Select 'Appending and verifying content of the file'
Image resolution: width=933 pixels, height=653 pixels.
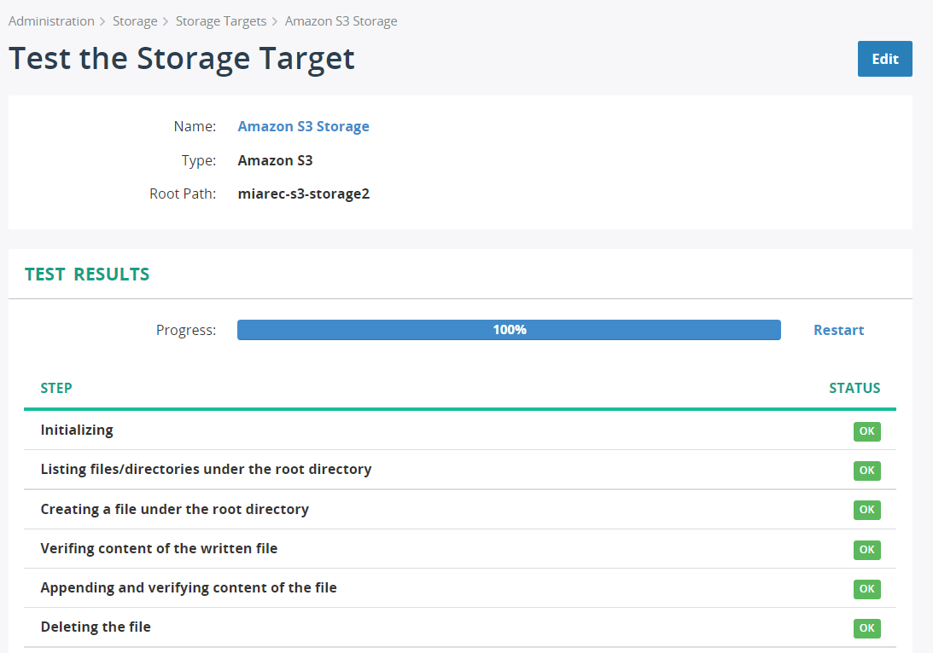(x=189, y=587)
